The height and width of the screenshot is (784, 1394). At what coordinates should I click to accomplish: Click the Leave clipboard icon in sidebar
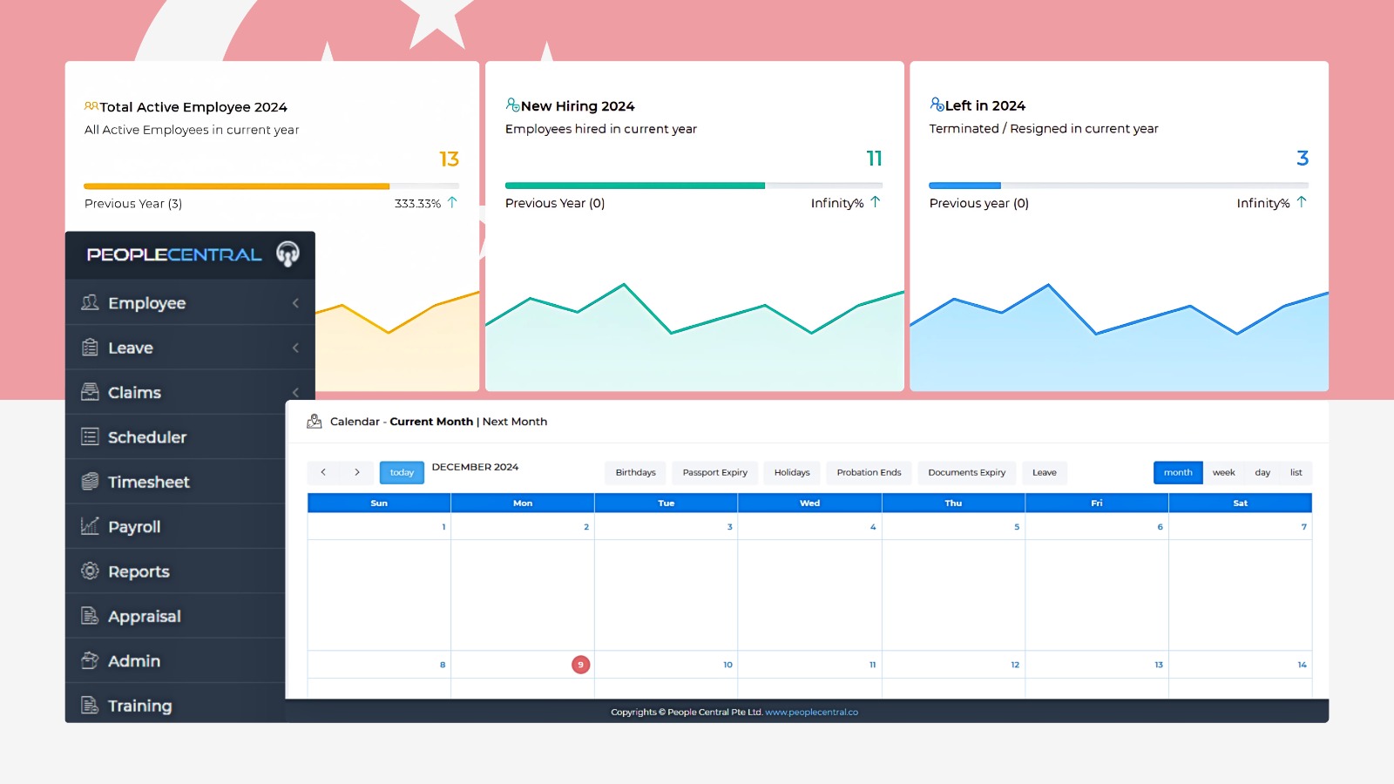pyautogui.click(x=90, y=348)
